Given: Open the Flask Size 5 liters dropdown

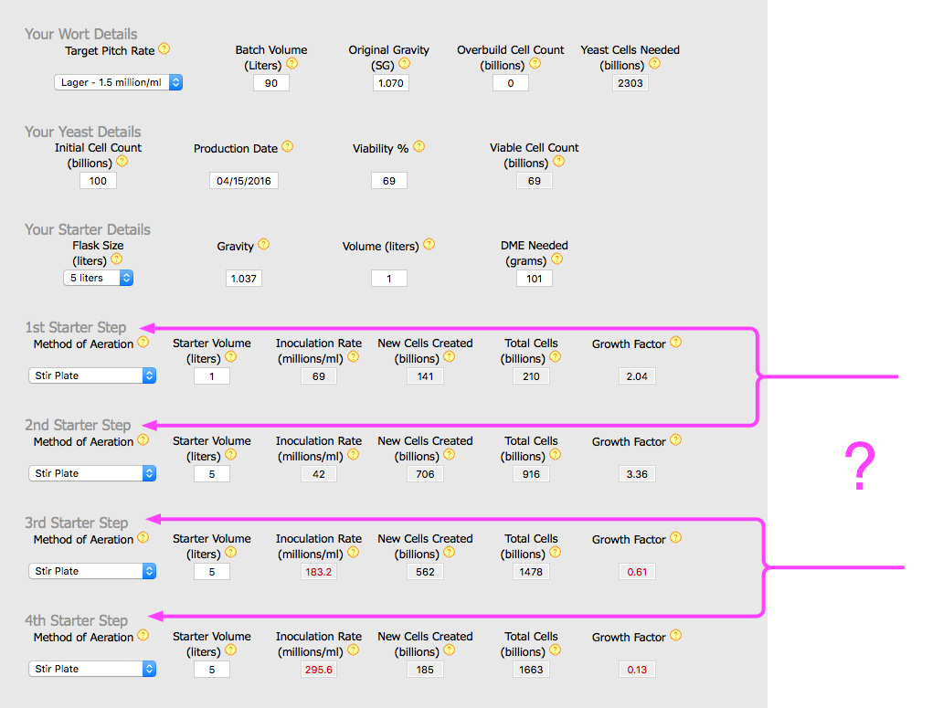Looking at the screenshot, I should coord(98,278).
